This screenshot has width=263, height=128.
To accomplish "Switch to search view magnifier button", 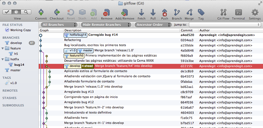I will point(26,12).
